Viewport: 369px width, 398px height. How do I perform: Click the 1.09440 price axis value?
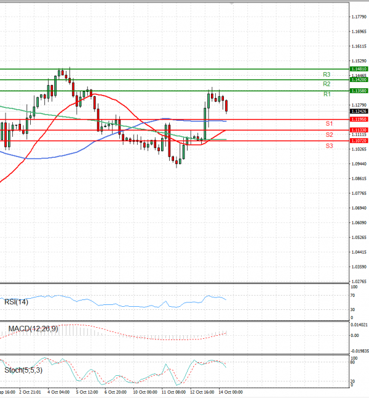point(359,164)
